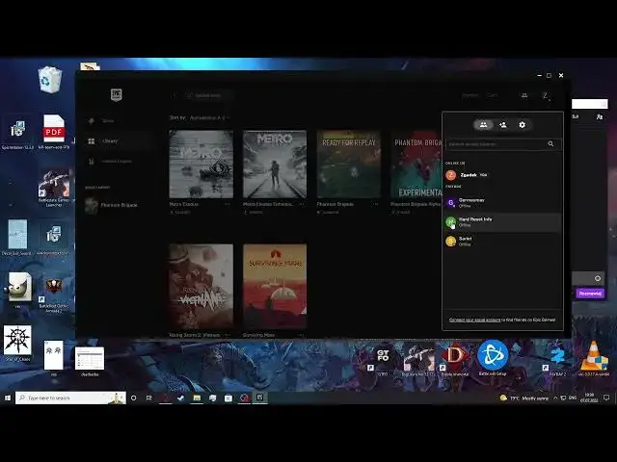The height and width of the screenshot is (462, 617).
Task: Open three-dot menu for Rising Storm 2
Action: [228, 335]
